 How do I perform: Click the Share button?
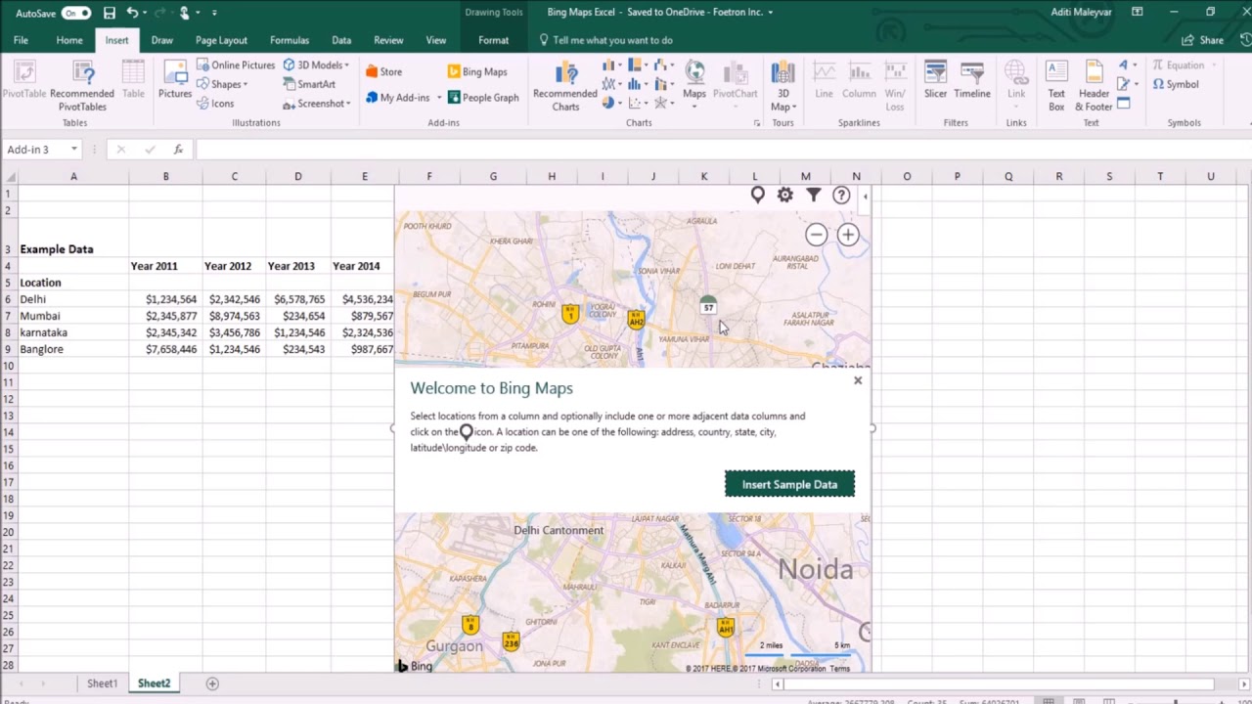point(1203,40)
